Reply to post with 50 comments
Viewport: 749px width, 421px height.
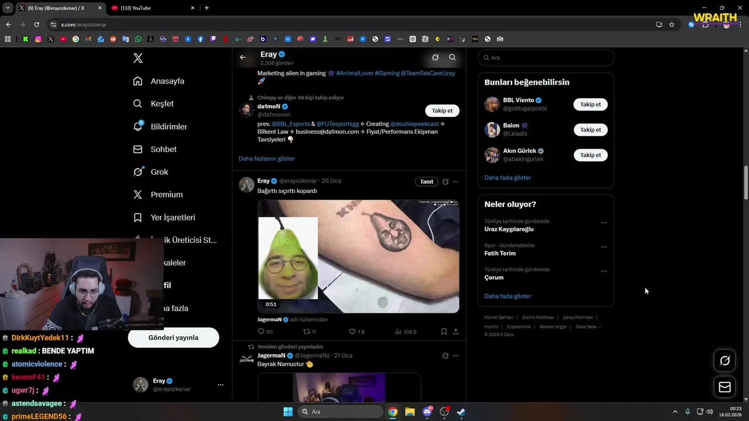pyautogui.click(x=265, y=332)
